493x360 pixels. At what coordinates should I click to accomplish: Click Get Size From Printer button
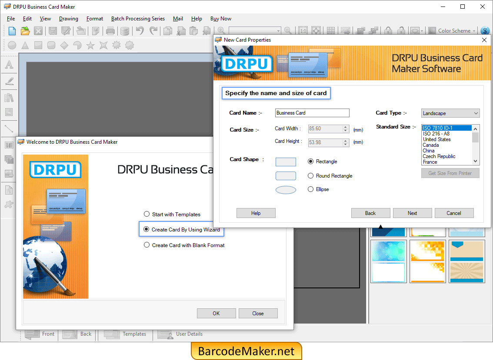(x=450, y=173)
